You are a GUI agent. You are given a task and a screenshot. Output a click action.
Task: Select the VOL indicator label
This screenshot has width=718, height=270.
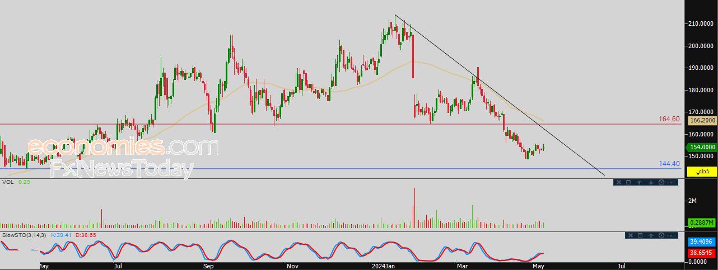(8, 182)
